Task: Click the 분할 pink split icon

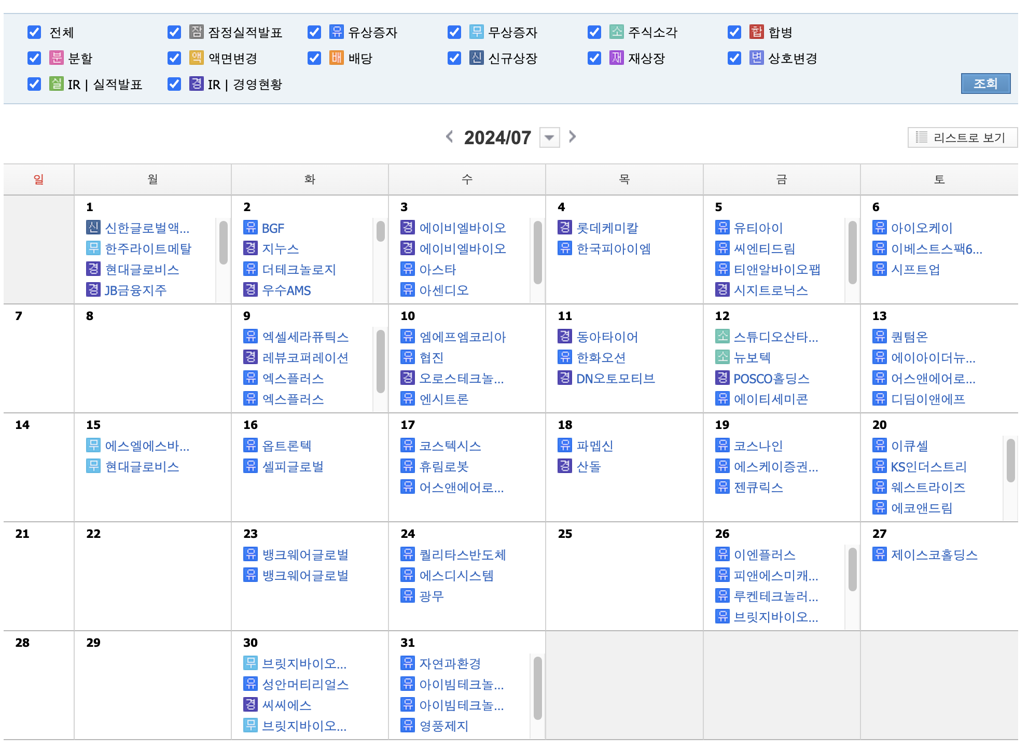Action: pos(56,58)
